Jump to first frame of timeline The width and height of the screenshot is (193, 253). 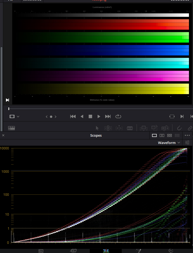73,117
